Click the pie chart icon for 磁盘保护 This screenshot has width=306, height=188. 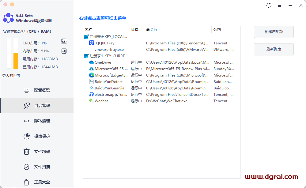click(x=27, y=136)
